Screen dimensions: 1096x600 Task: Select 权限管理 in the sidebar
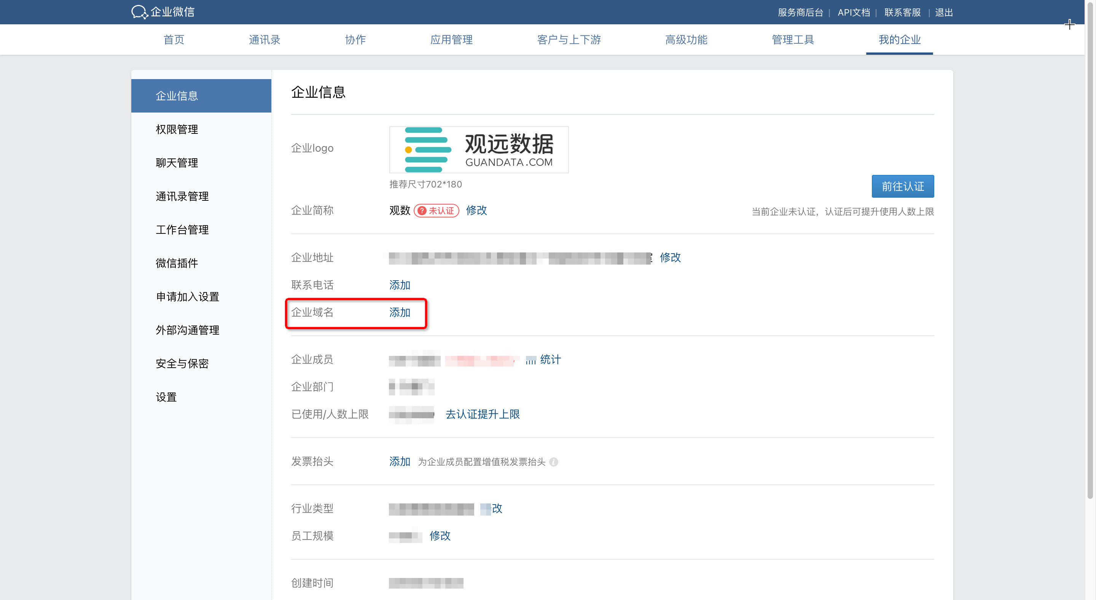[x=177, y=129]
